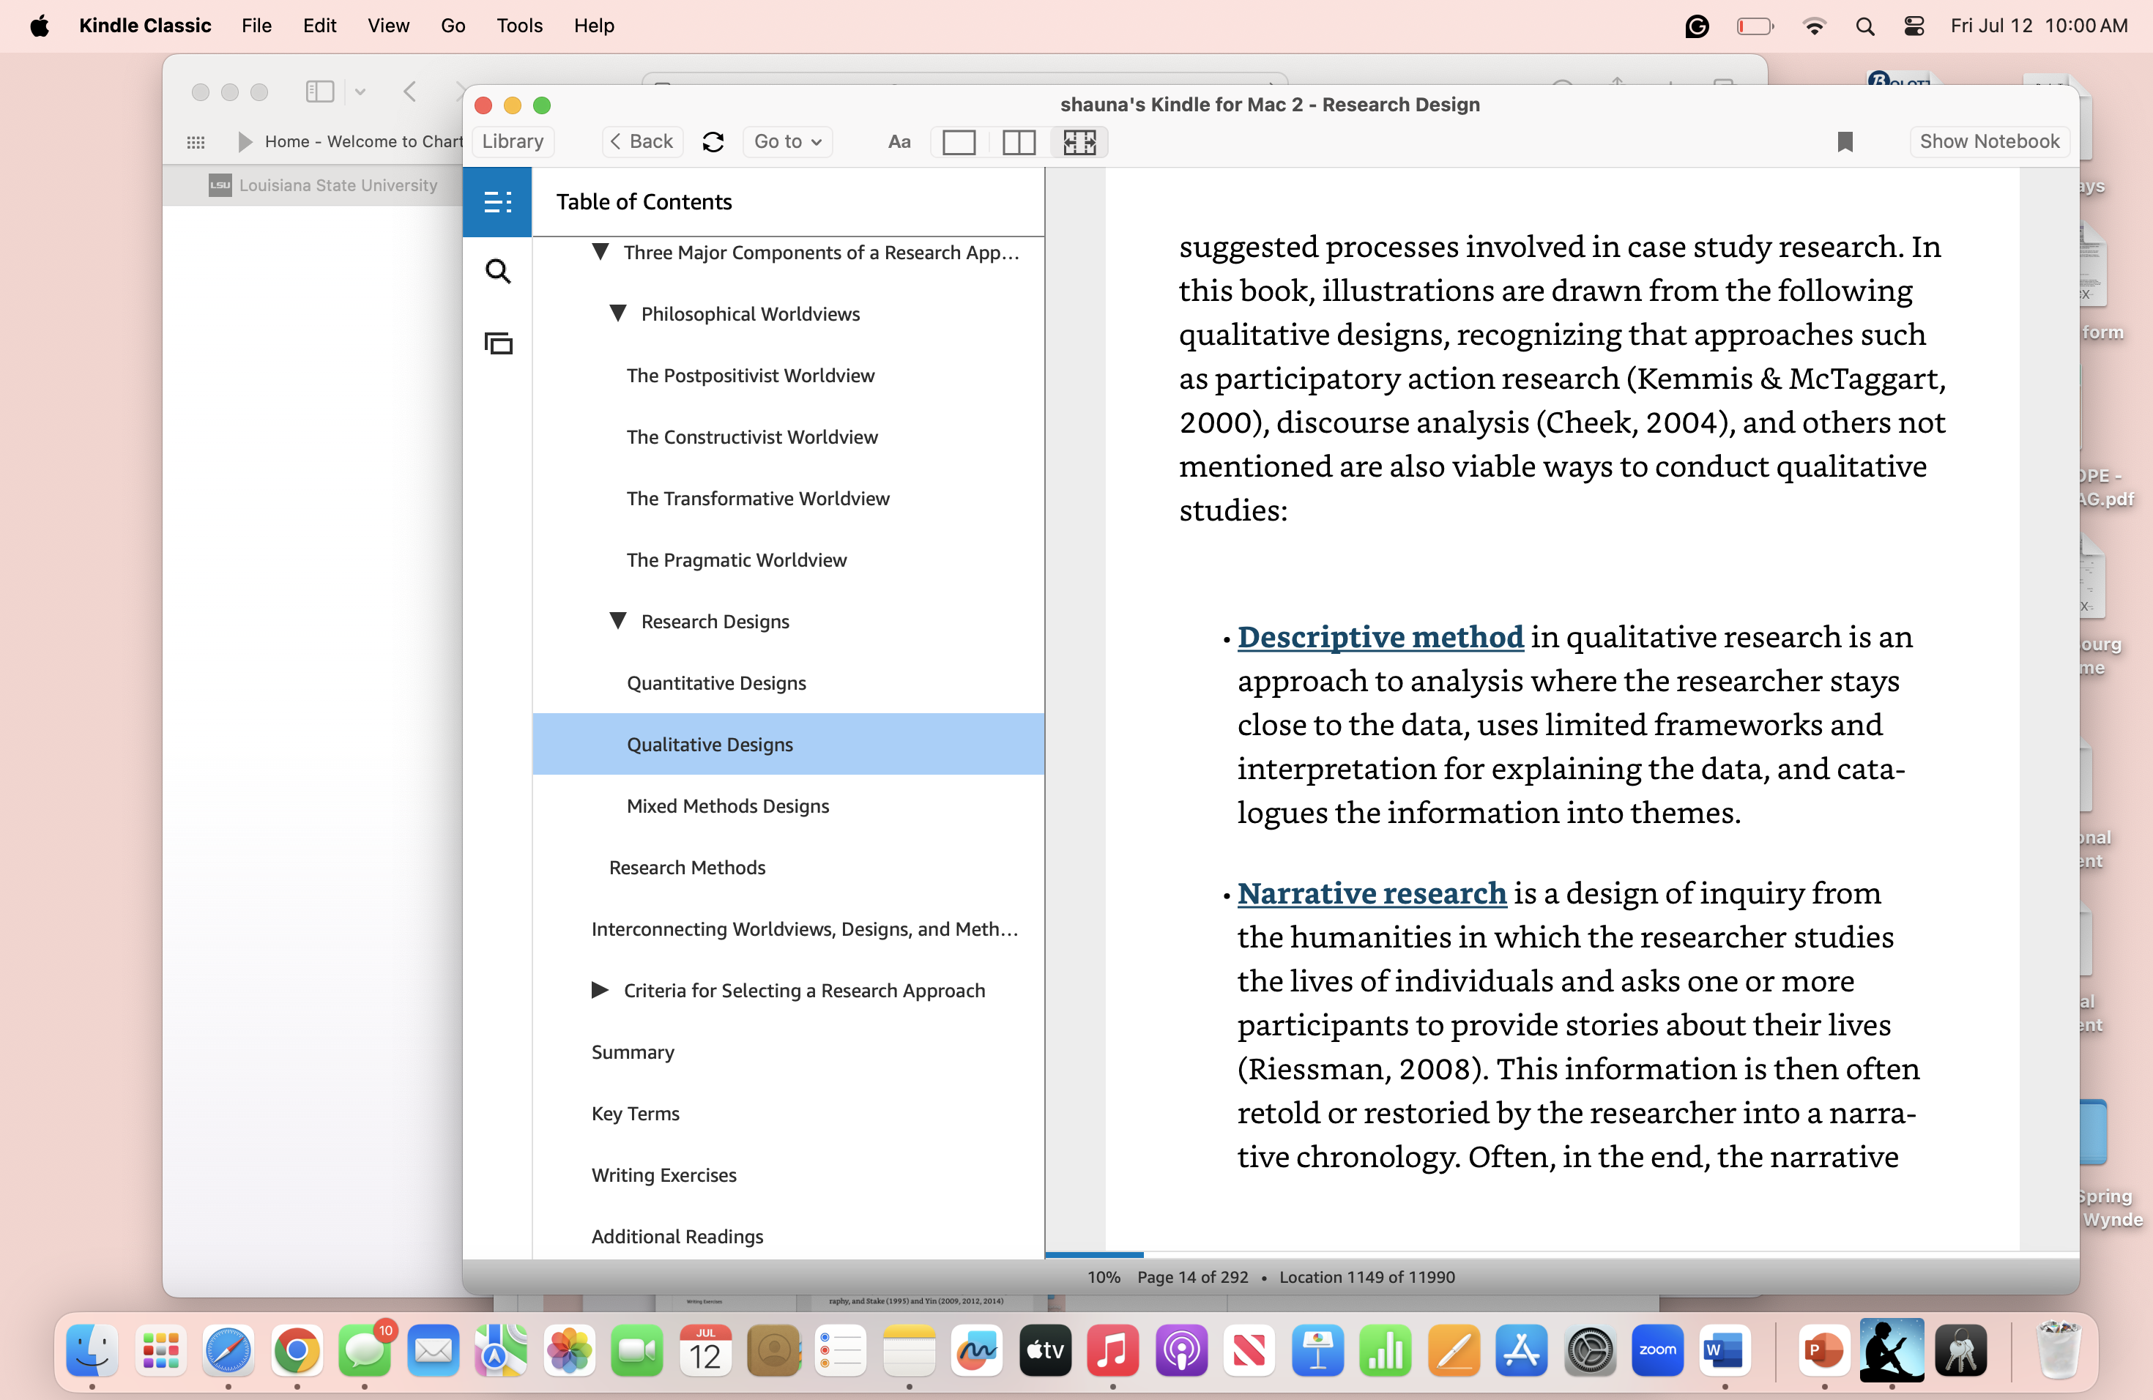Open the Go to dropdown
Image resolution: width=2153 pixels, height=1400 pixels.
pos(788,142)
